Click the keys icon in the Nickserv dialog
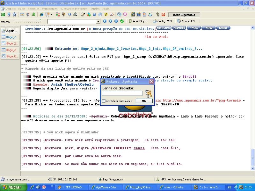255x191 pixels. point(148,94)
